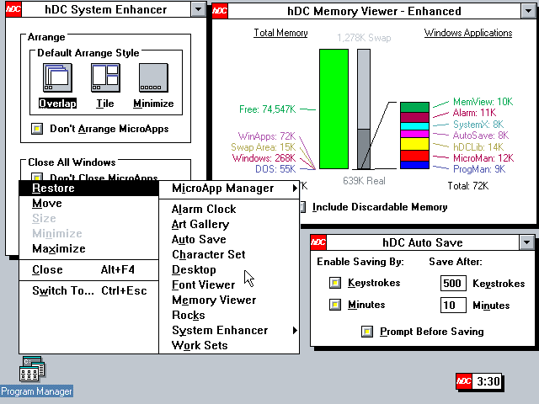
Task: Choose Maximize from the control menu
Action: pos(88,249)
